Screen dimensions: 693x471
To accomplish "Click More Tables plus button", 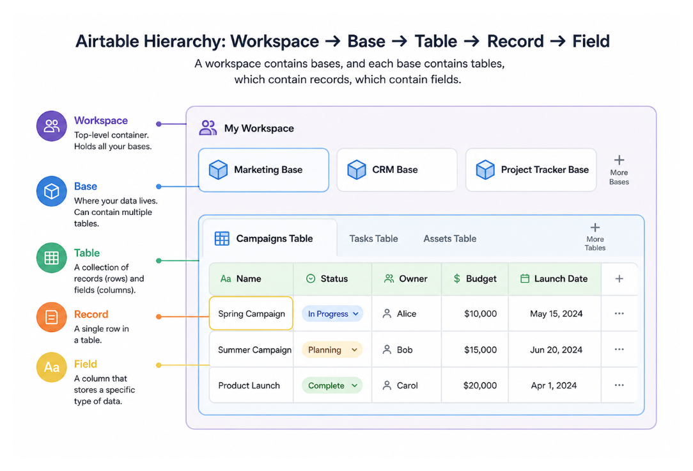I will (x=595, y=237).
